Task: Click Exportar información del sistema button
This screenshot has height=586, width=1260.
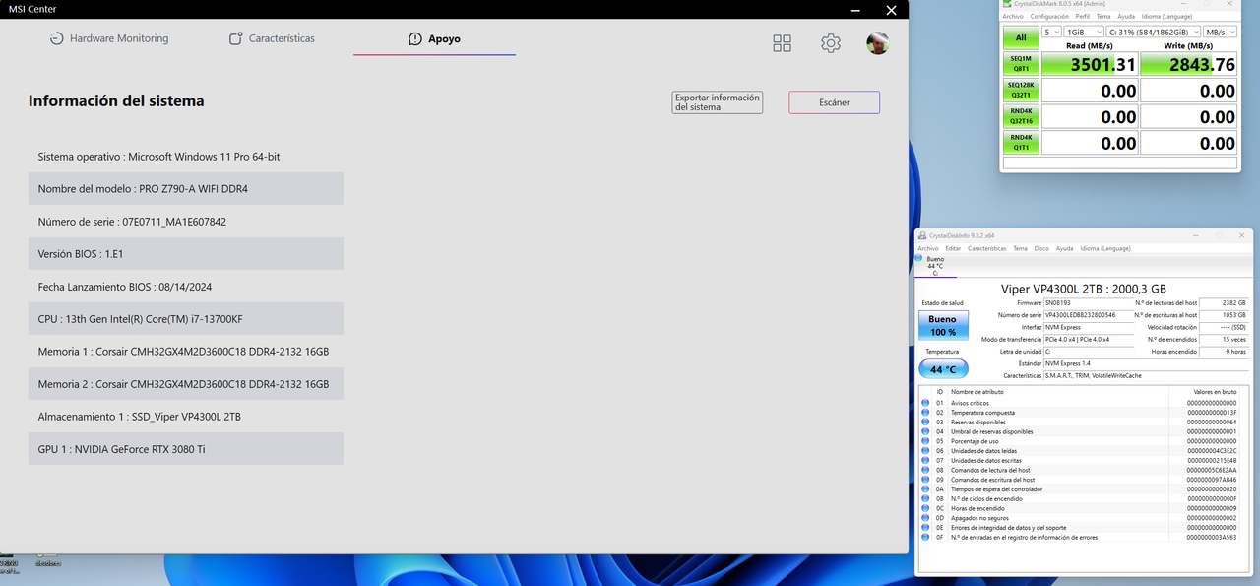Action: pos(718,102)
